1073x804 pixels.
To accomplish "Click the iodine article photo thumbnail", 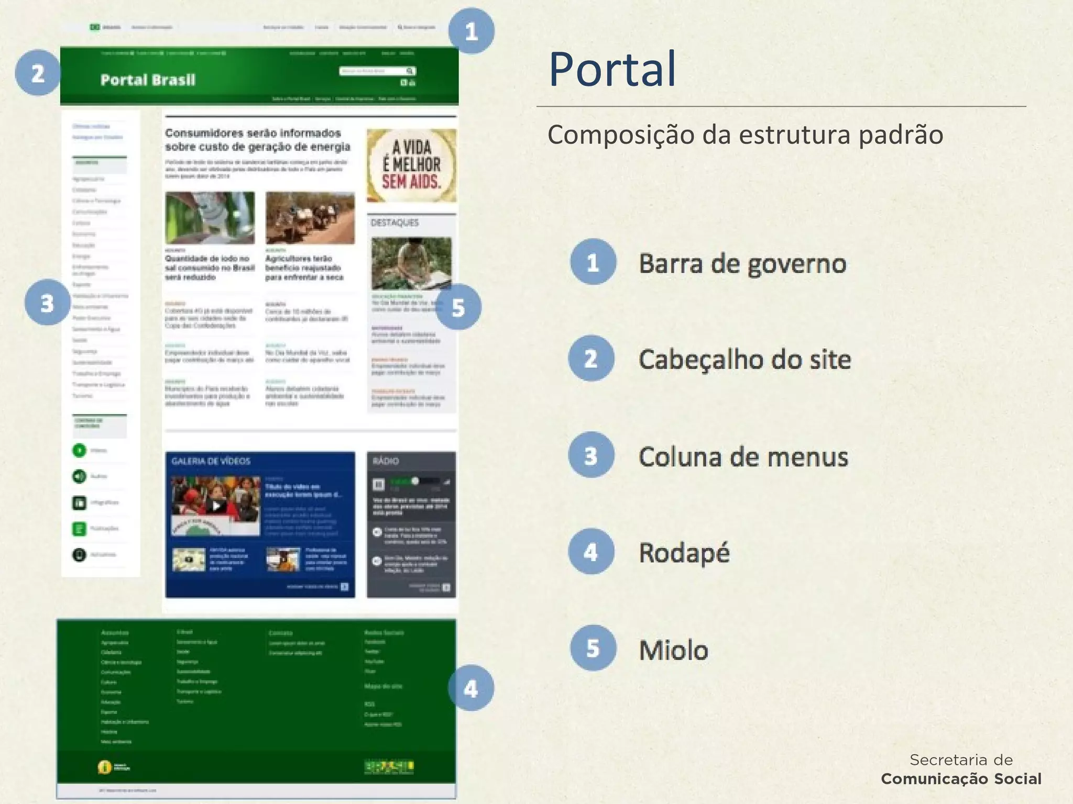I will coord(210,218).
